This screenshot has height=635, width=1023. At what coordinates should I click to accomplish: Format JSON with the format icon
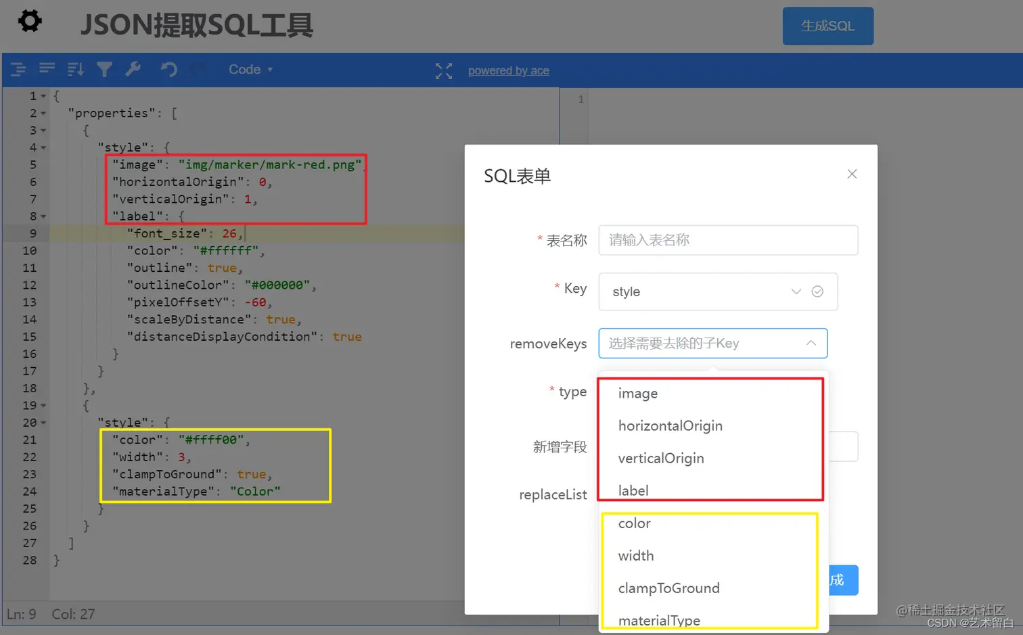point(18,69)
